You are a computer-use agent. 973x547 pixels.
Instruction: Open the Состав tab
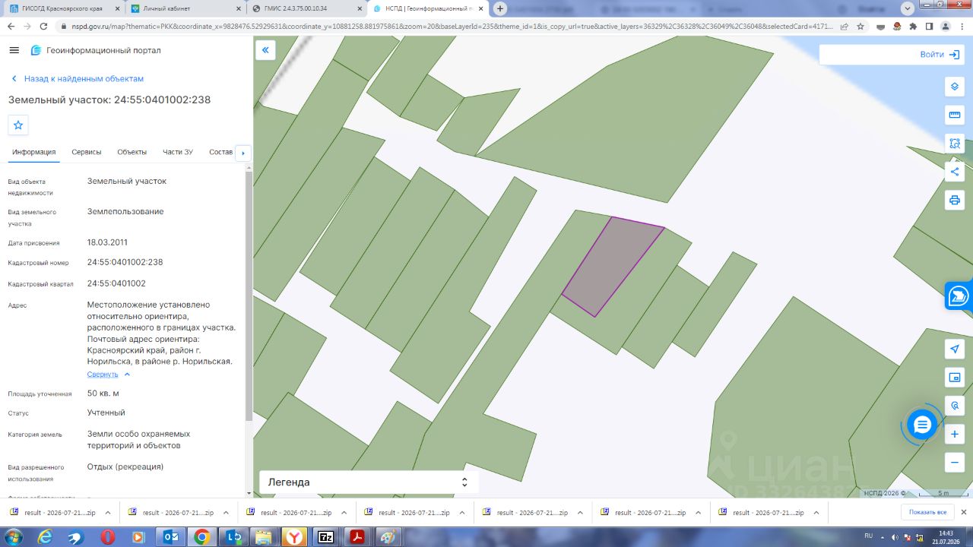pos(221,152)
